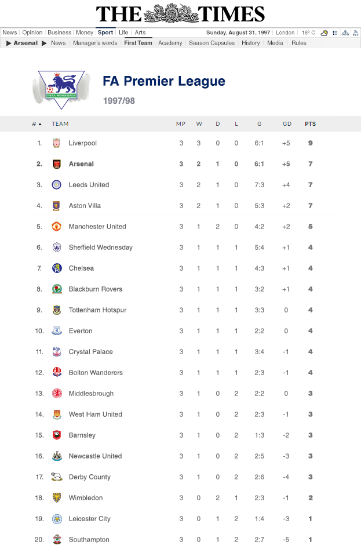Switch to the Academy tab
Image resolution: width=361 pixels, height=560 pixels.
pyautogui.click(x=170, y=43)
